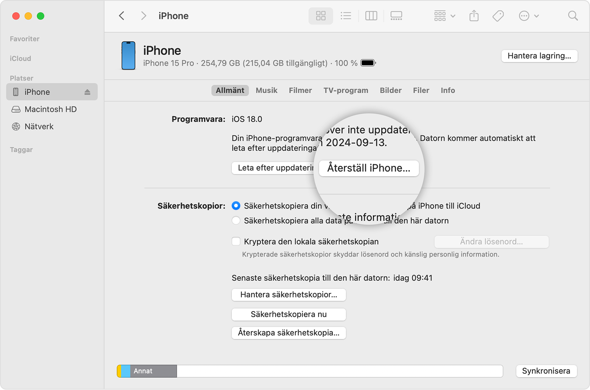Click the battery level icon
This screenshot has height=390, width=590.
coord(368,63)
